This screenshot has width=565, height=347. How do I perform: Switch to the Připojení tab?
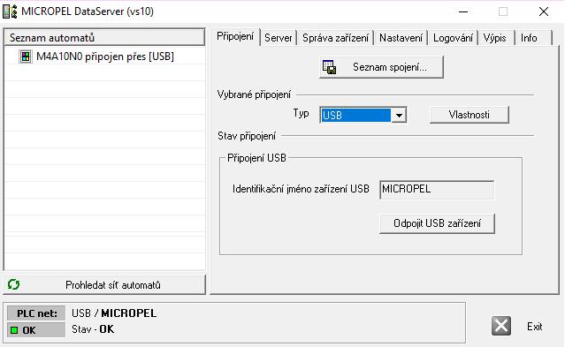(x=235, y=37)
